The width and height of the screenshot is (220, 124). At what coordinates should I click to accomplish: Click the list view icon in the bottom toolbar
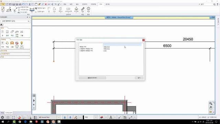point(35,117)
